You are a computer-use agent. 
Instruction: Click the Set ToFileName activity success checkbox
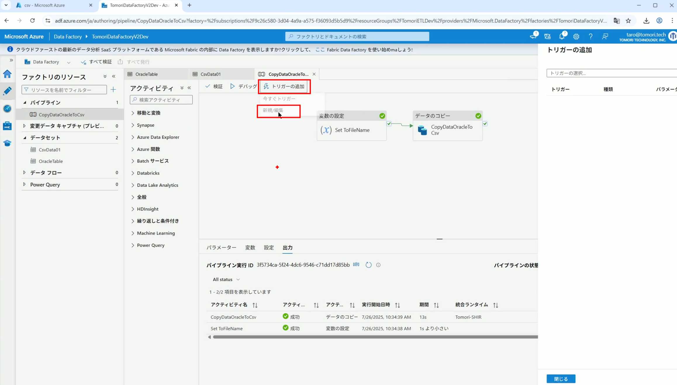coord(389,124)
